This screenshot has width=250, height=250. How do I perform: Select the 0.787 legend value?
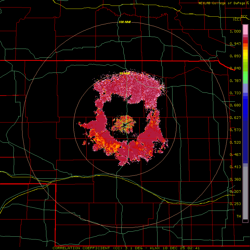pos(235,81)
